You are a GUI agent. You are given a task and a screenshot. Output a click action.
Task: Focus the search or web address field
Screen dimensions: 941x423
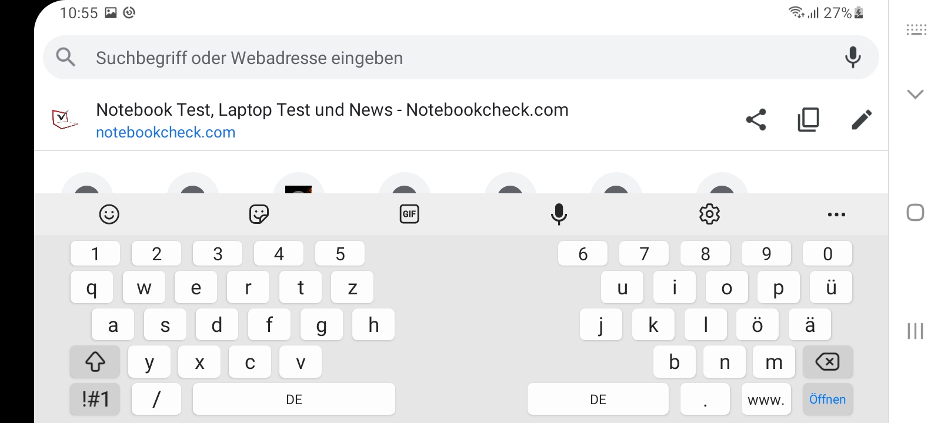(459, 58)
